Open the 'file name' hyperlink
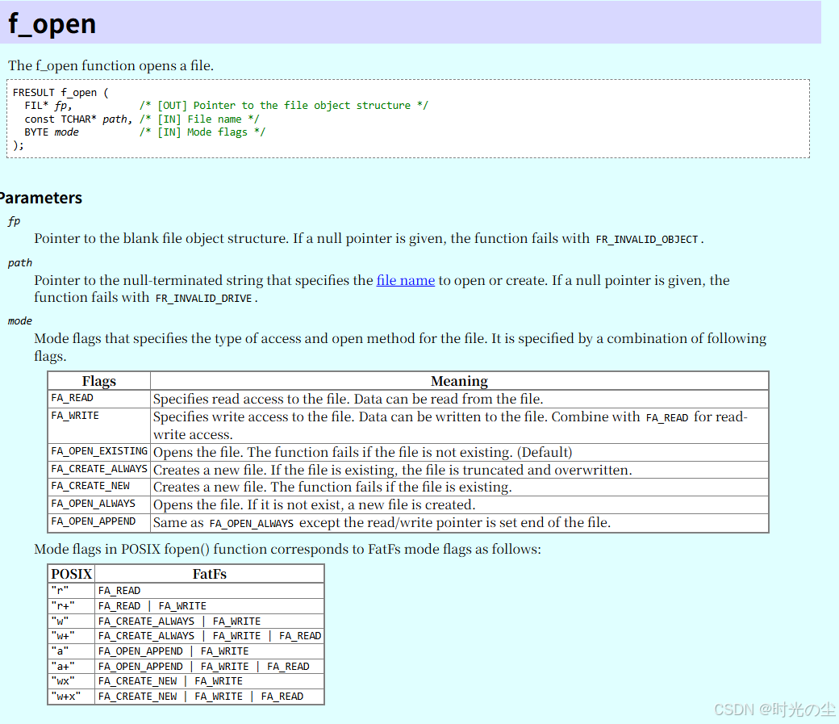 [x=406, y=280]
